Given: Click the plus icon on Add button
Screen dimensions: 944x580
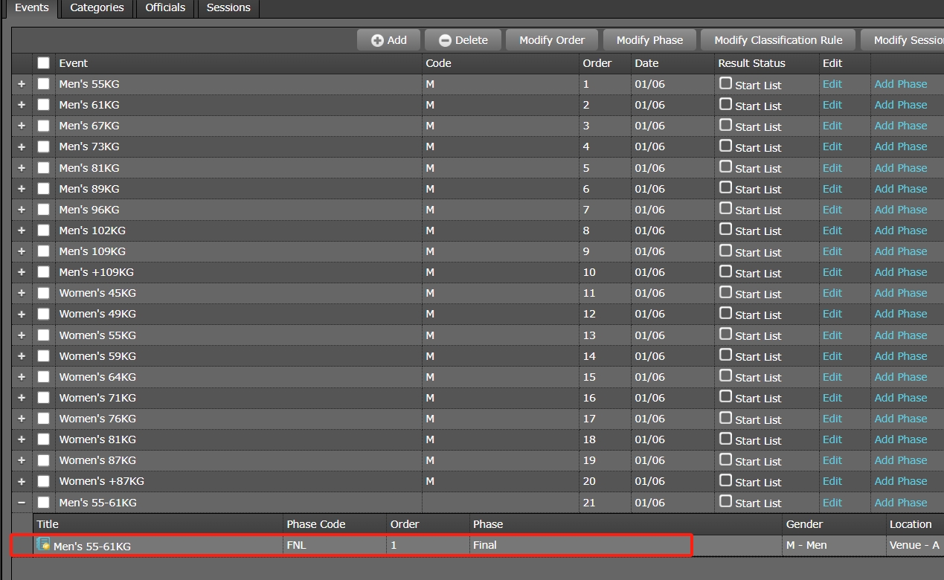Looking at the screenshot, I should 377,40.
